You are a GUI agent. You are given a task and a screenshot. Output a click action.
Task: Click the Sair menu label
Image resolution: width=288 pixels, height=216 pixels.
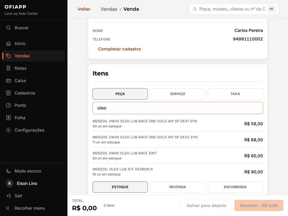click(x=19, y=196)
